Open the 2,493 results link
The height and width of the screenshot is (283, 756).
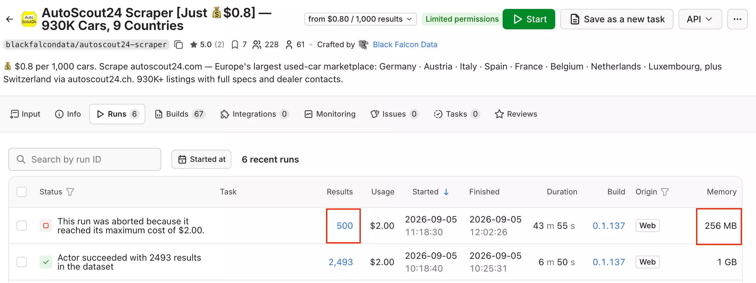[341, 262]
